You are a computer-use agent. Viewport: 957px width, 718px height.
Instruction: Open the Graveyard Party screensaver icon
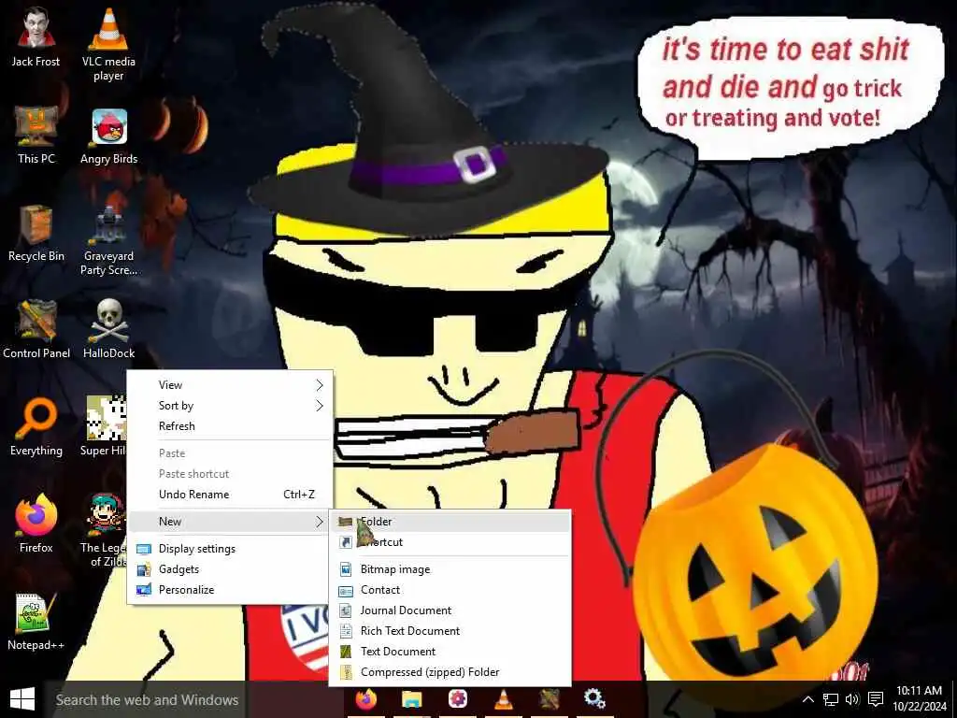tap(108, 240)
